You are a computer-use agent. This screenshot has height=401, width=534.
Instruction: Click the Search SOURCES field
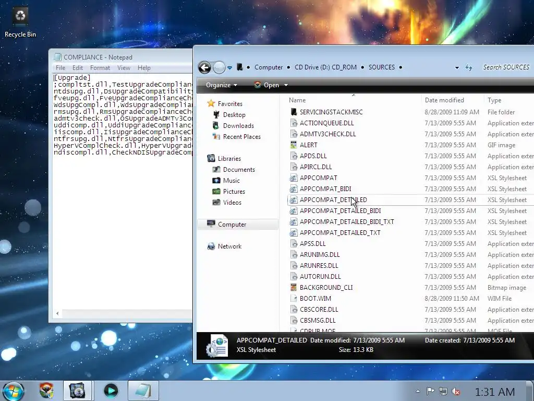pyautogui.click(x=506, y=67)
